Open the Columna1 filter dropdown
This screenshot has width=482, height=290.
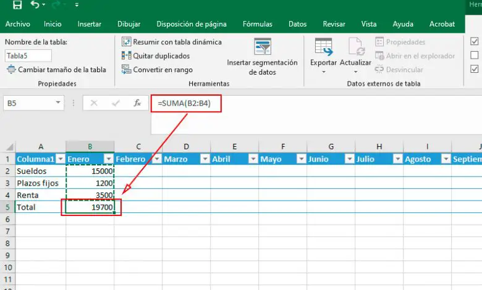[61, 159]
